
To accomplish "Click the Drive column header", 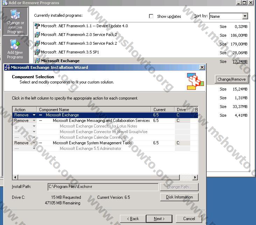I will click(182, 109).
